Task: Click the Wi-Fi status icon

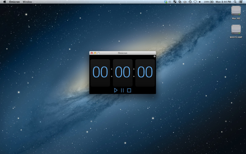Action: (x=195, y=2)
